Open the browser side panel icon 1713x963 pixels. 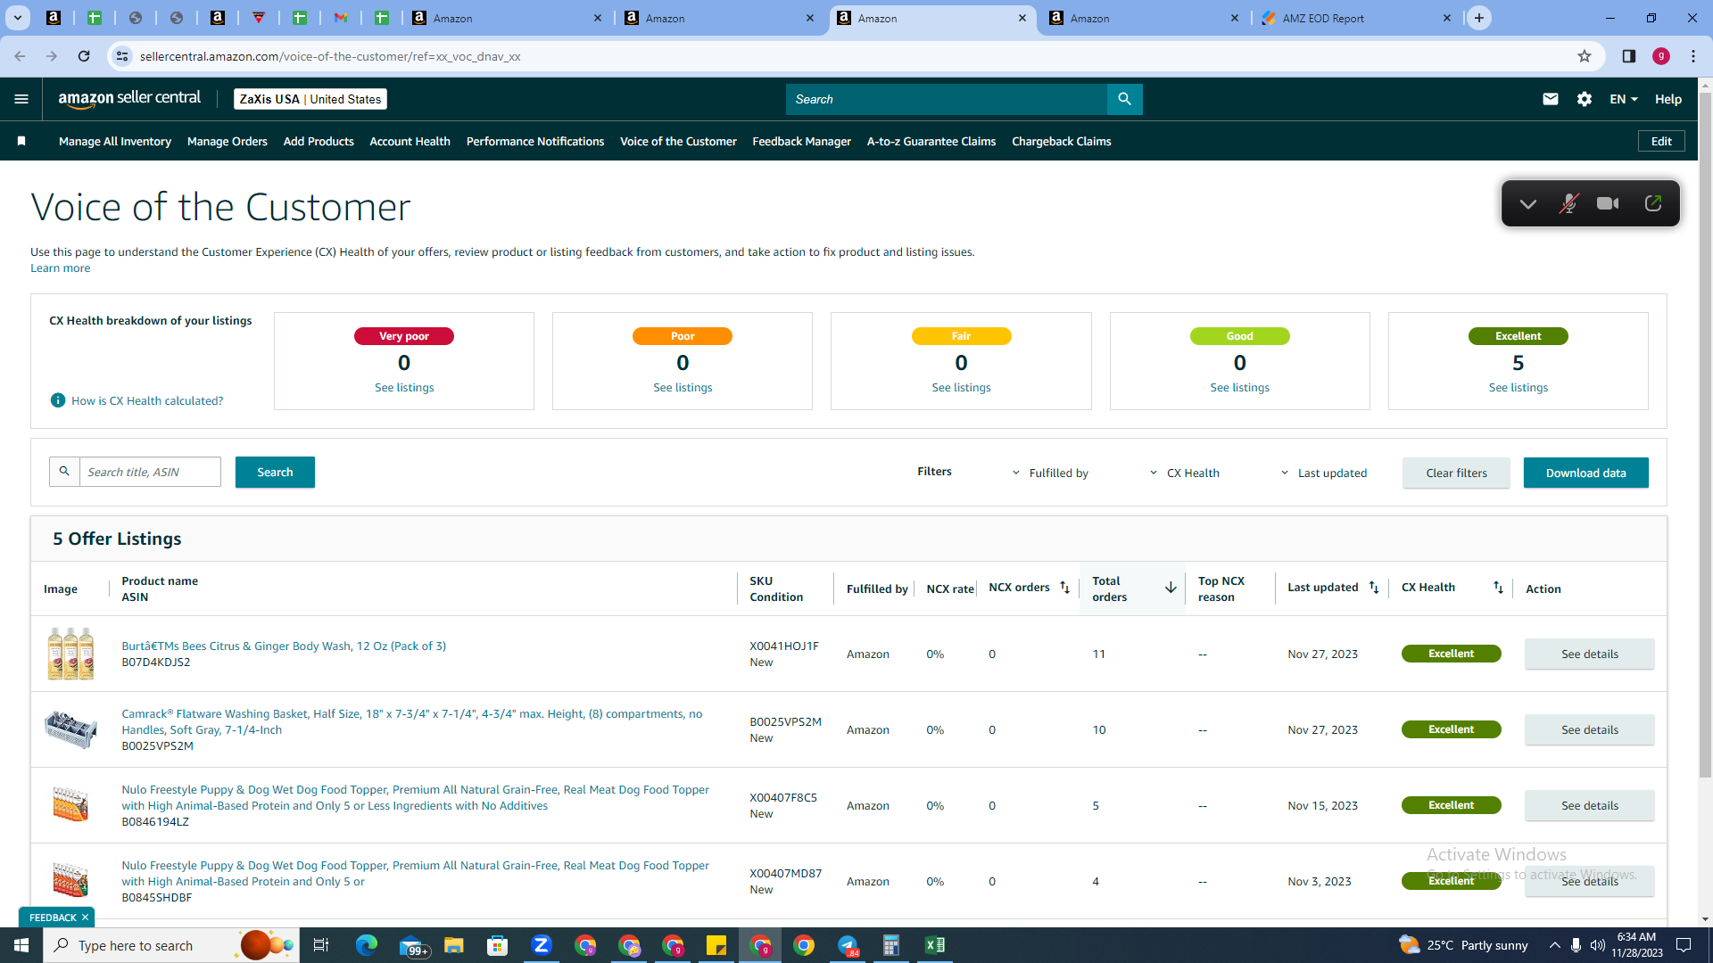(x=1628, y=56)
